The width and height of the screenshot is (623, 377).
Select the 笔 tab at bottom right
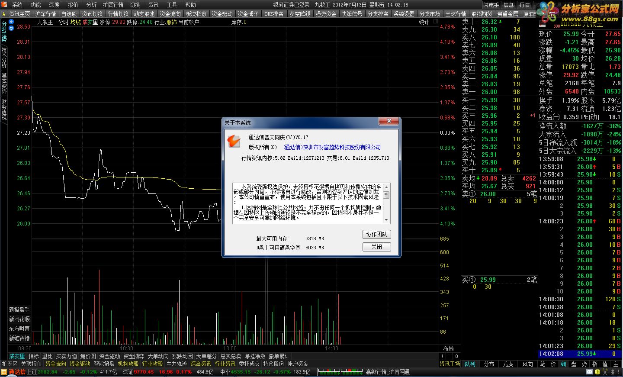(x=543, y=364)
